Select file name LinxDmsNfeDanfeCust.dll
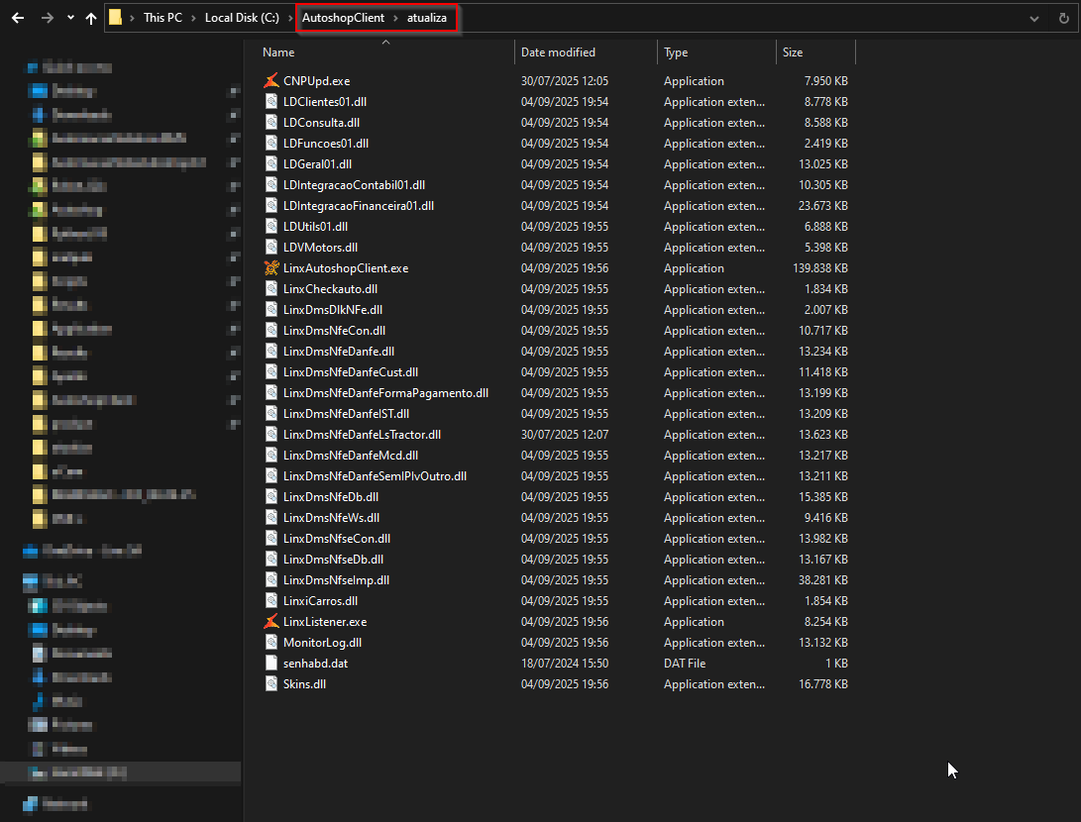Viewport: 1081px width, 822px height. point(350,372)
